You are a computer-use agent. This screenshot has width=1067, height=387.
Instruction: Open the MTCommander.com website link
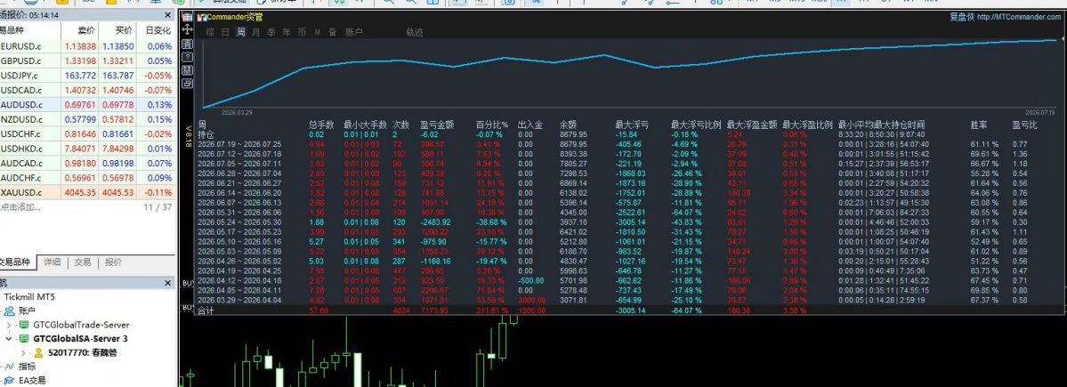tap(1018, 18)
